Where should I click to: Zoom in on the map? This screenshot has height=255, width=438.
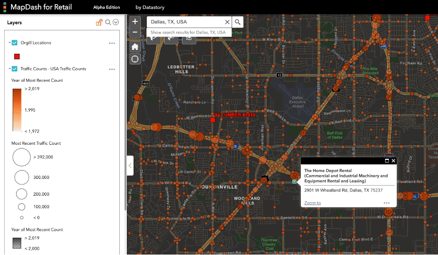pyautogui.click(x=135, y=21)
